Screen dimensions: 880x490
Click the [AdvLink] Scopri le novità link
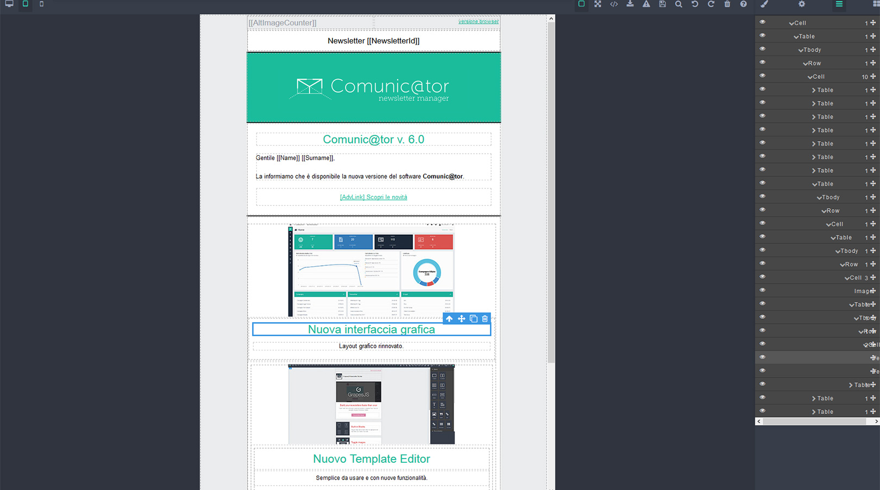pos(373,197)
